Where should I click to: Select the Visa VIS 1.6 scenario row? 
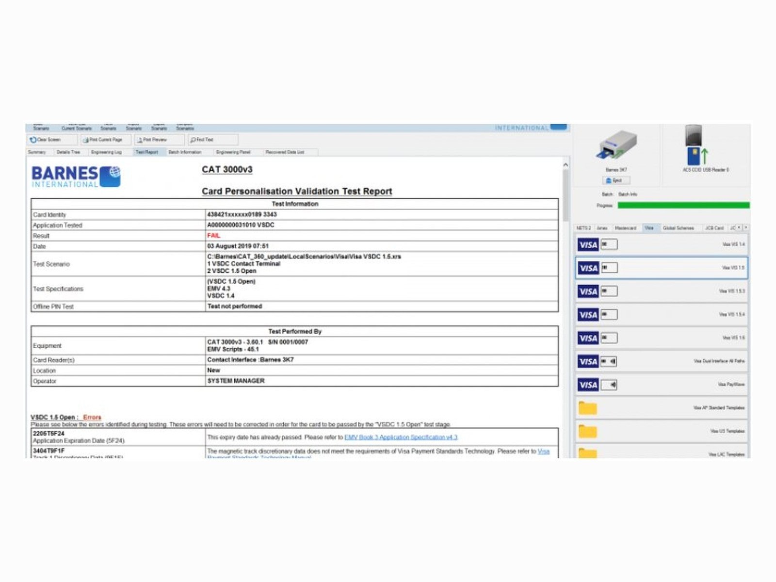662,338
